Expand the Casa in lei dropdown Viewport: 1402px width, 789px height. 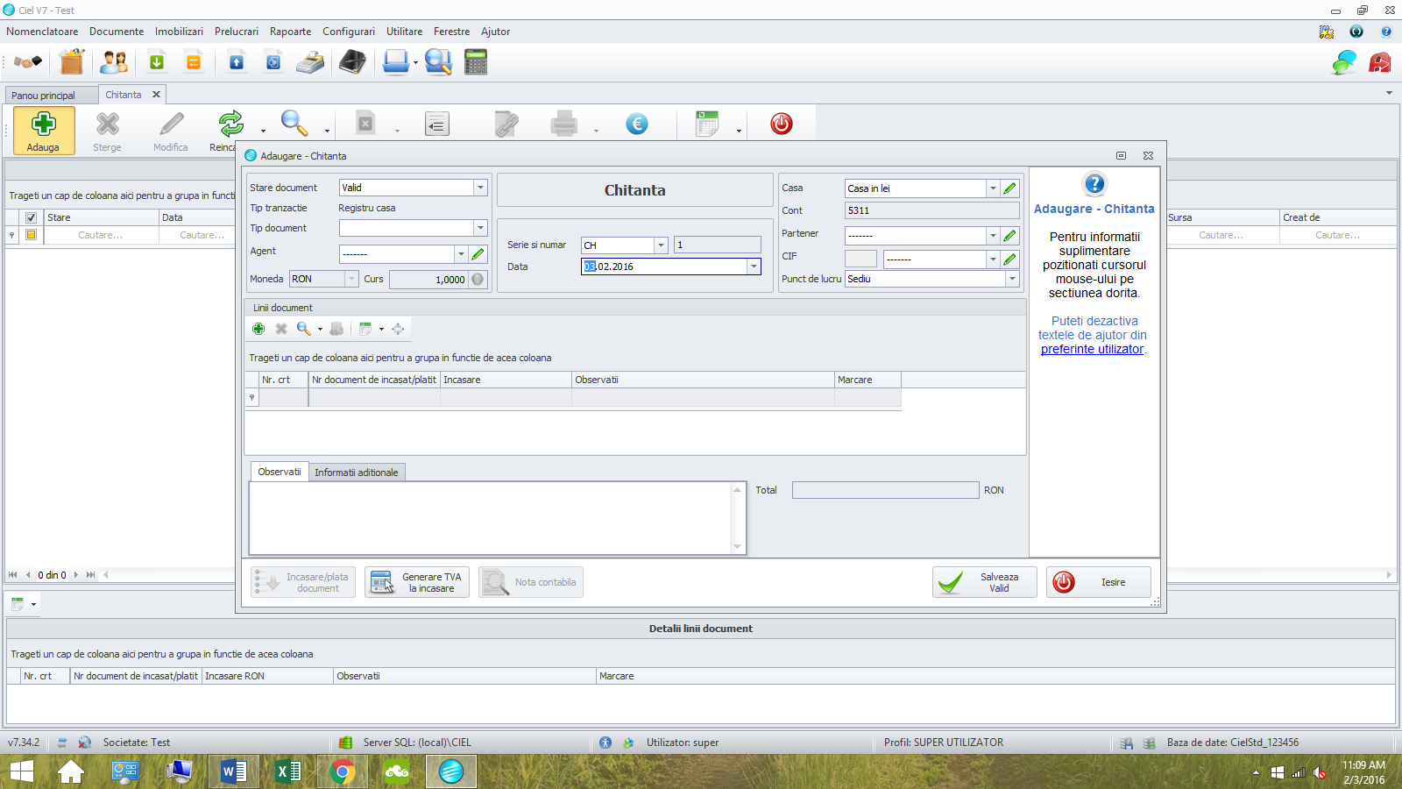[993, 188]
